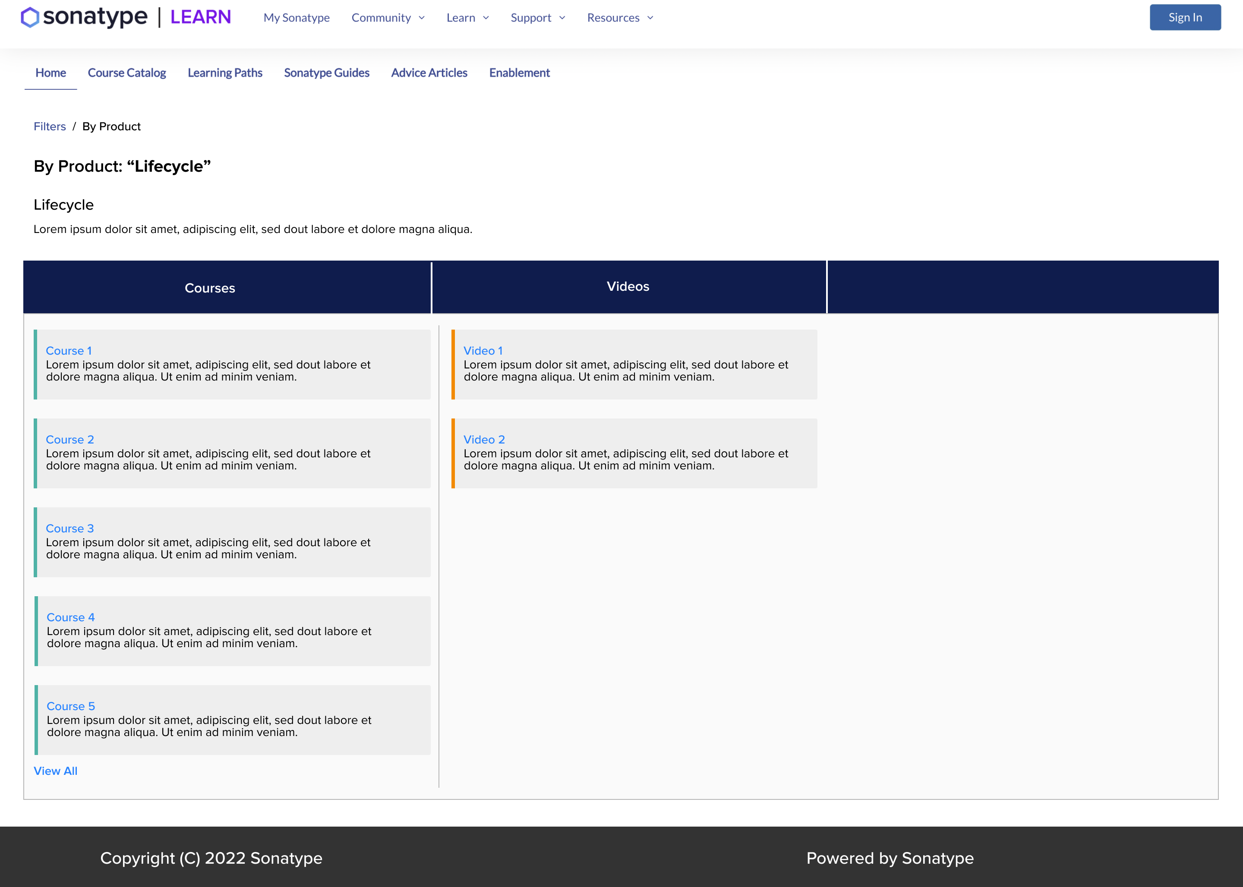Click the Powered by Sonatype footer text
Viewport: 1243px width, 887px height.
tap(890, 858)
